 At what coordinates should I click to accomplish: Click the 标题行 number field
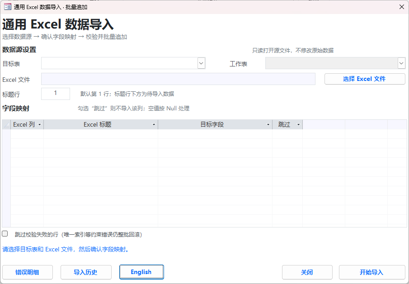(56, 94)
